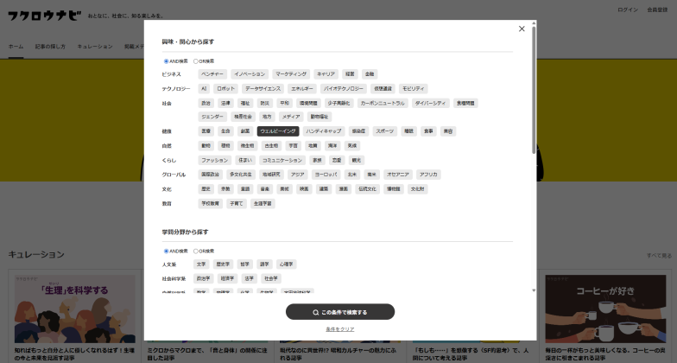Screen dimensions: 677x363
Task: Click the dialog scrollbar down arrow
Action: click(x=534, y=291)
